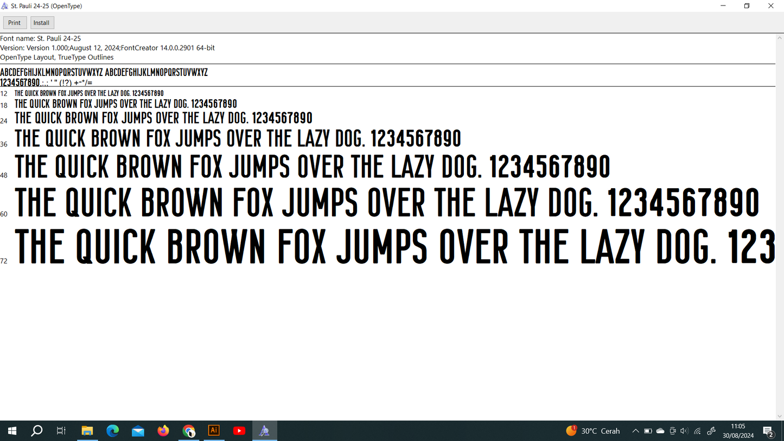This screenshot has width=784, height=441.
Task: Open the 30°C Cerah weather widget
Action: (593, 431)
